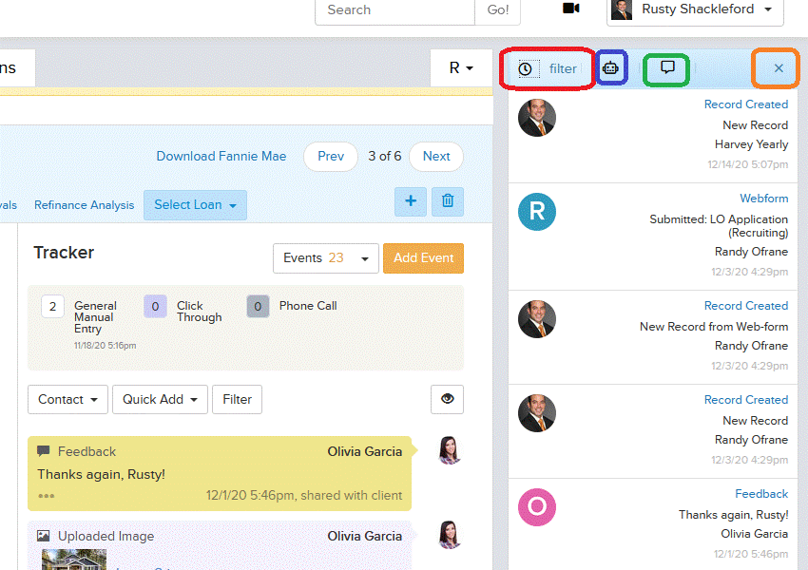Click Record Created above New Record from Web-form
The height and width of the screenshot is (570, 808).
coord(745,306)
